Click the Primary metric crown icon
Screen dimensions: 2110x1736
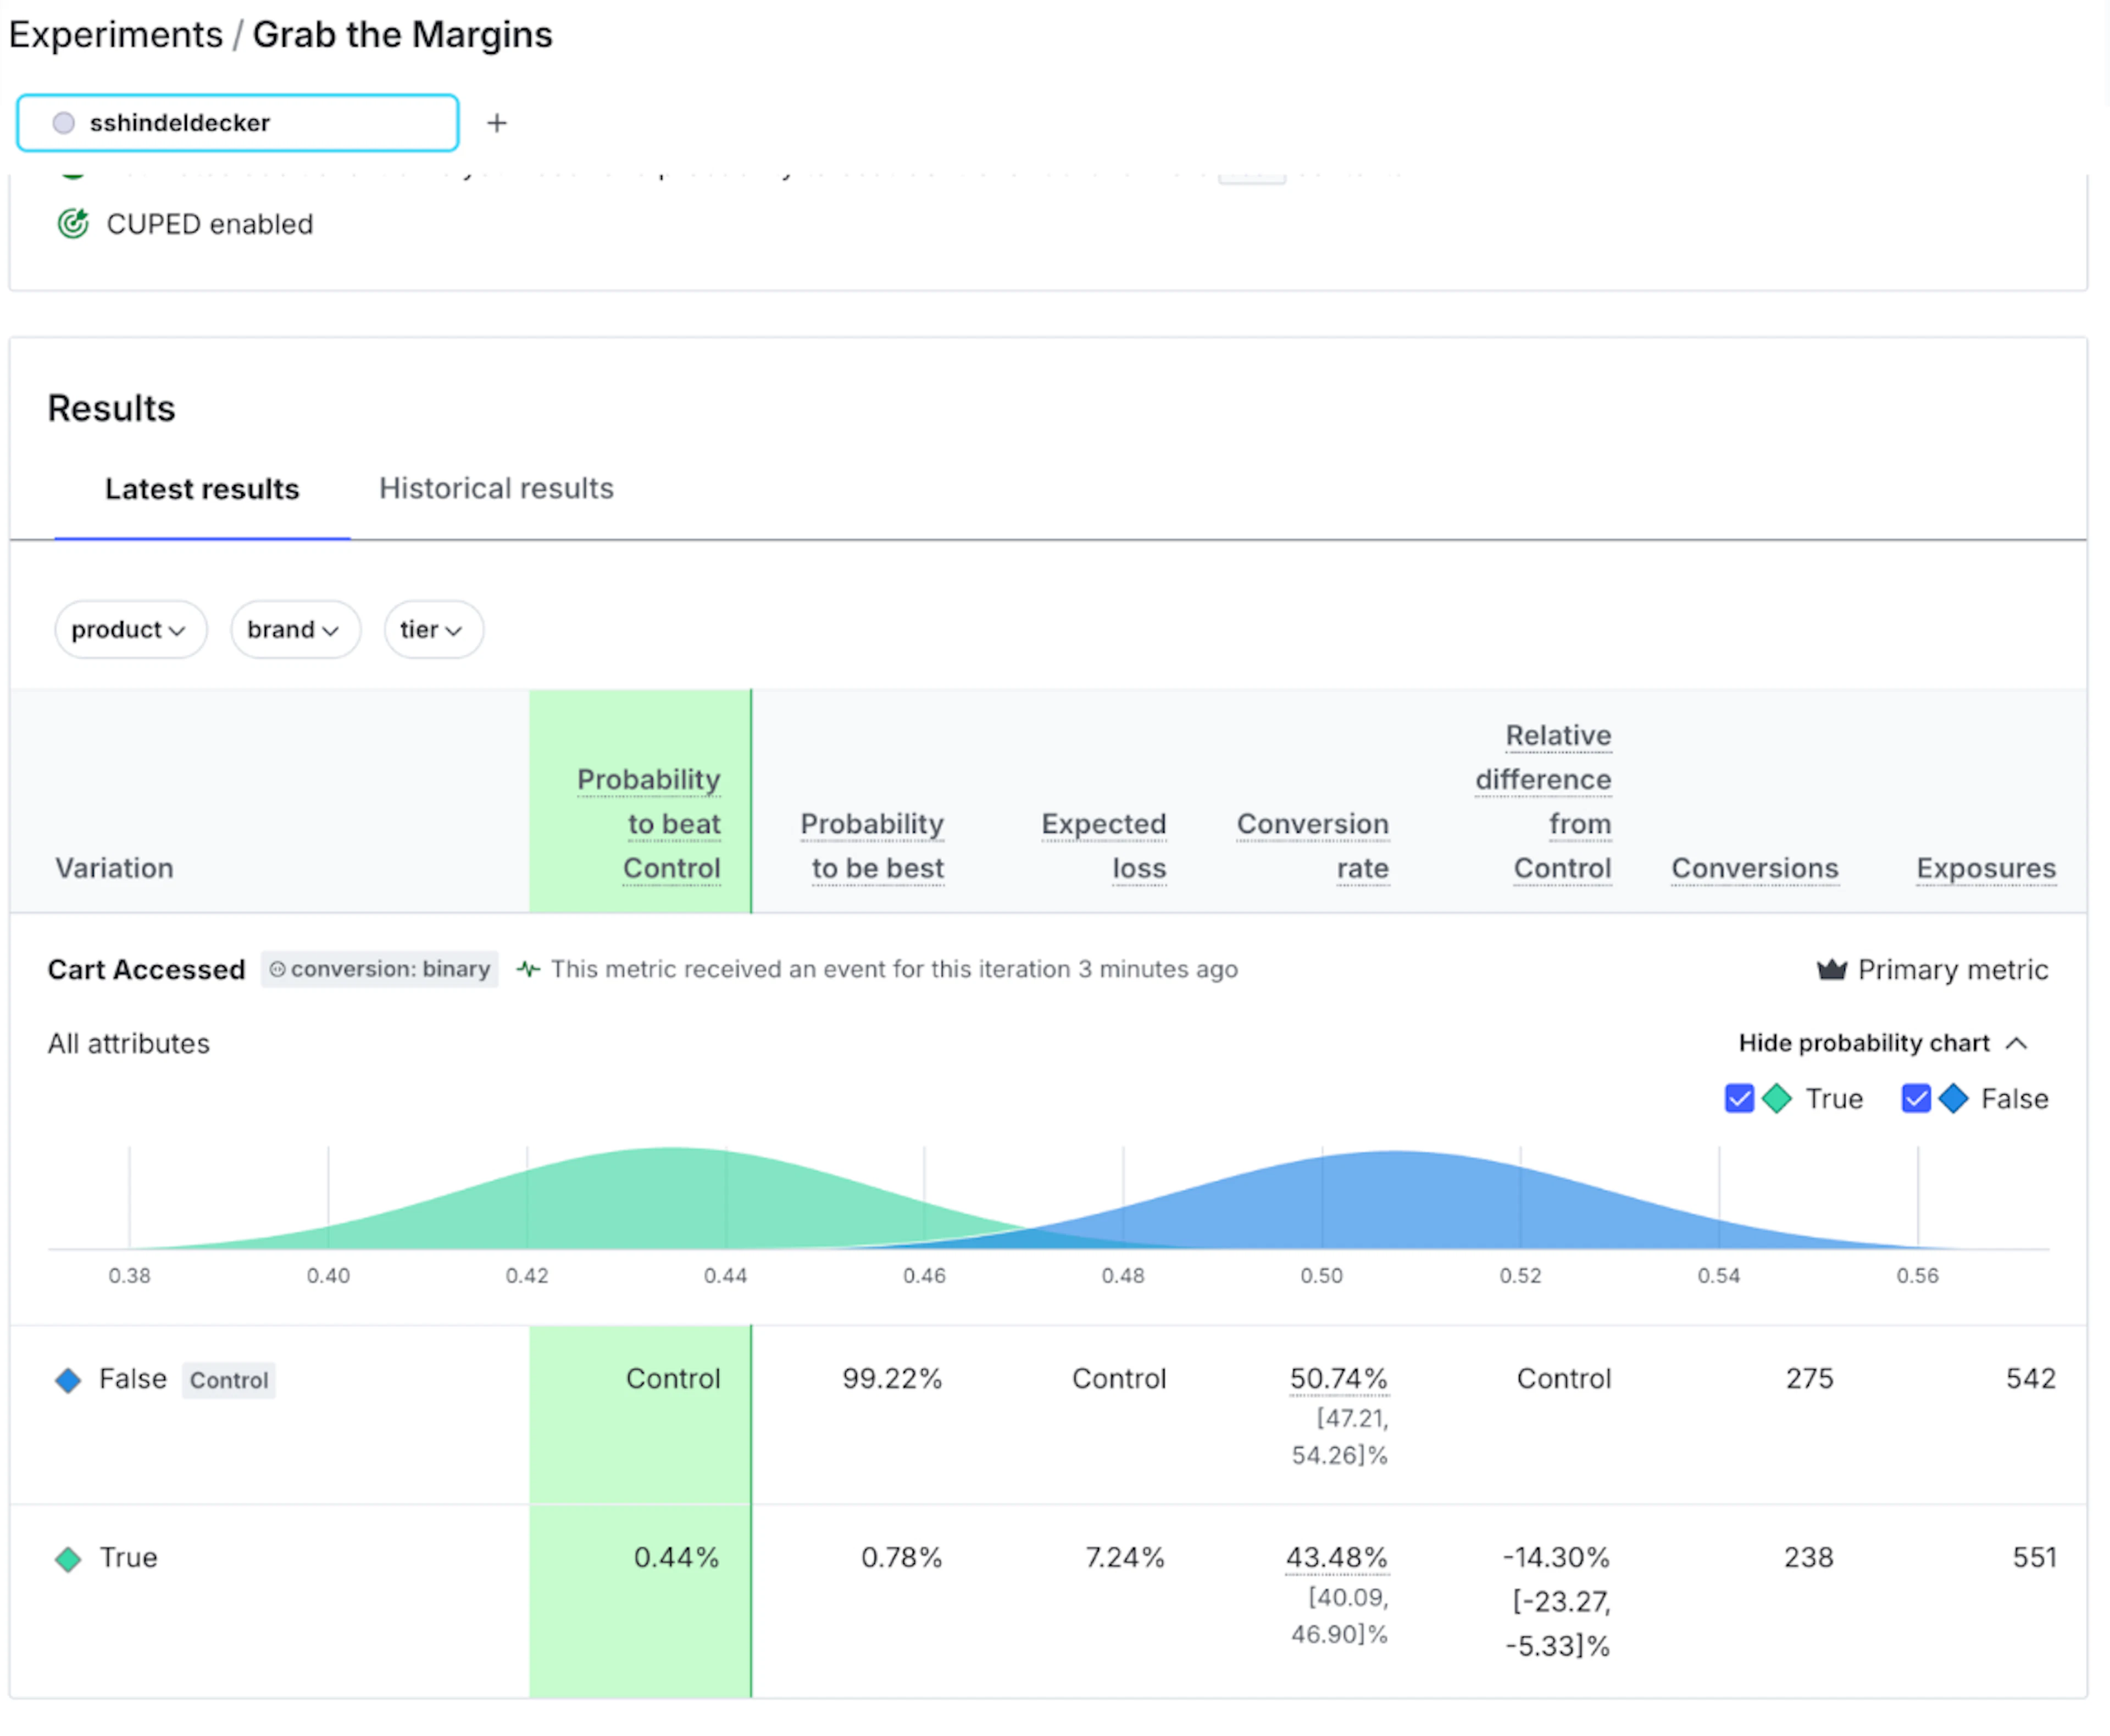1831,969
